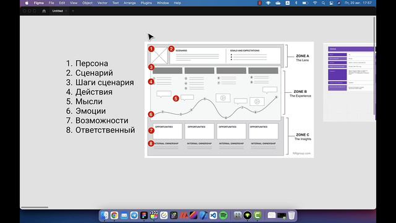Open the Apple menu
This screenshot has width=396, height=223.
pyautogui.click(x=27, y=3)
